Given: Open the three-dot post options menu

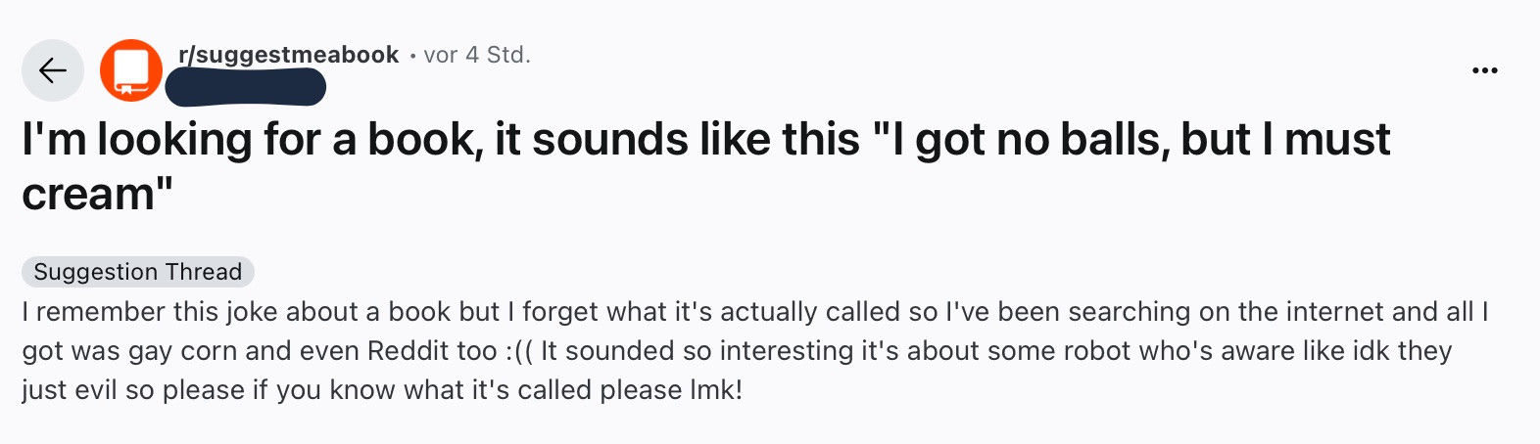Looking at the screenshot, I should click(x=1485, y=70).
